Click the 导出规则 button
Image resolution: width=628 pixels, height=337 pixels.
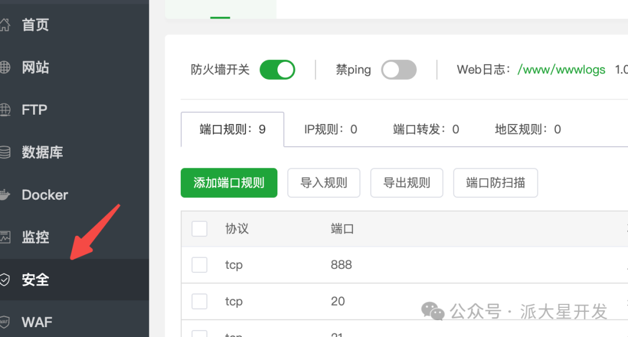pyautogui.click(x=406, y=183)
